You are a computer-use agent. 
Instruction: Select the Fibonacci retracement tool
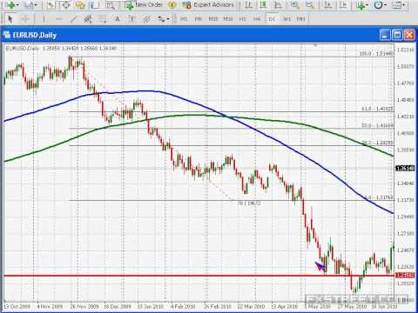(103, 19)
